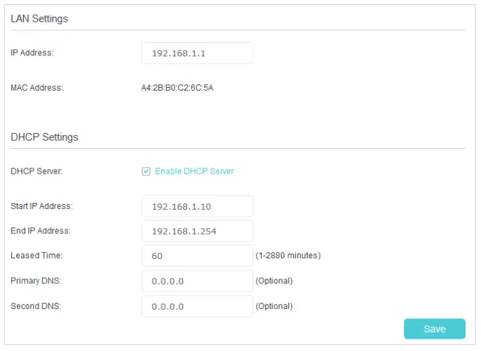Click the Start IP Address label
The image size is (481, 351).
click(x=42, y=206)
